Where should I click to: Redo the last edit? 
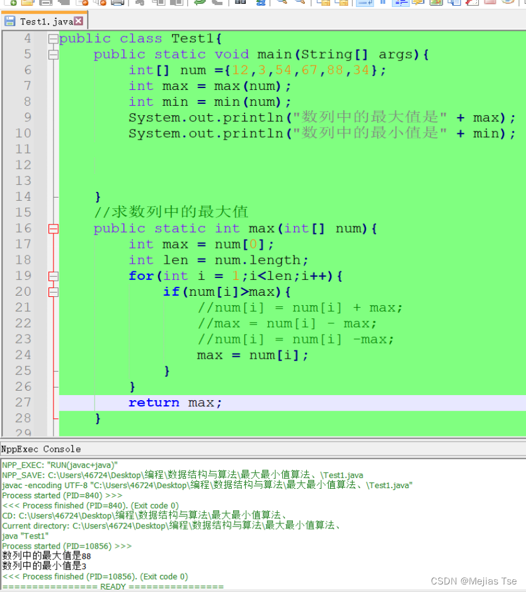point(216,4)
